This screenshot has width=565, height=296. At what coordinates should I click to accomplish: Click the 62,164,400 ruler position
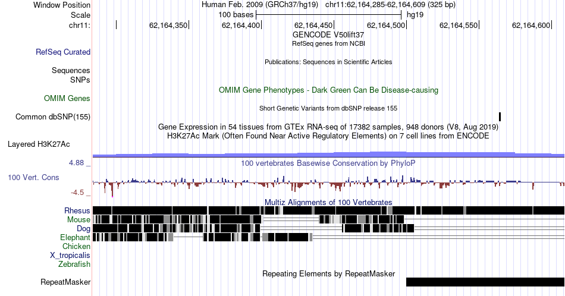[x=241, y=25]
